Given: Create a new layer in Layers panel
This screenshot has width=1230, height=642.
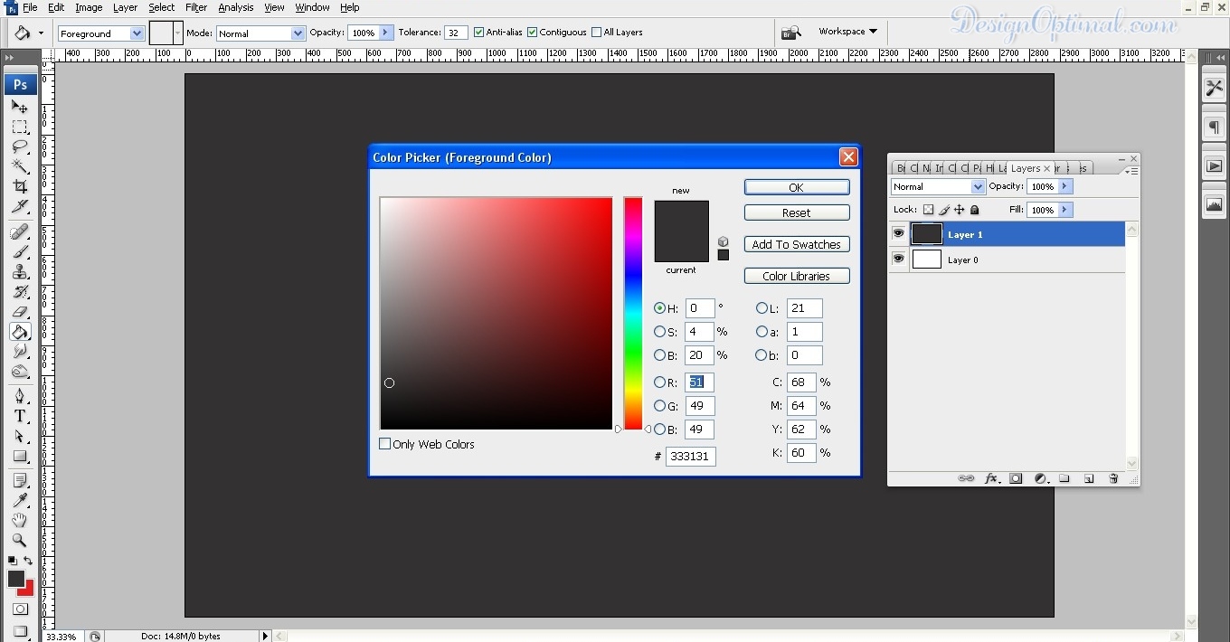Looking at the screenshot, I should point(1089,478).
